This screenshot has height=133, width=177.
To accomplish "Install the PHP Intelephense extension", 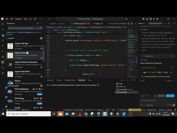I will (x=40, y=94).
